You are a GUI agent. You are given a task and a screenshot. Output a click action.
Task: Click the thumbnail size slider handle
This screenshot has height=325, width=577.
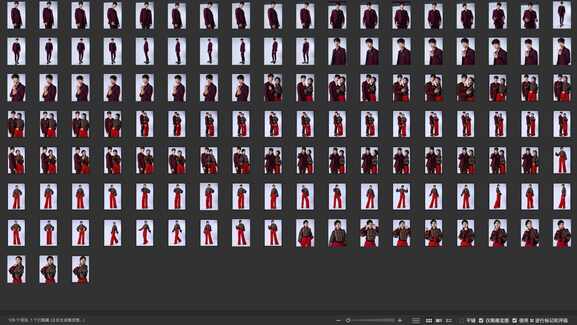click(348, 320)
